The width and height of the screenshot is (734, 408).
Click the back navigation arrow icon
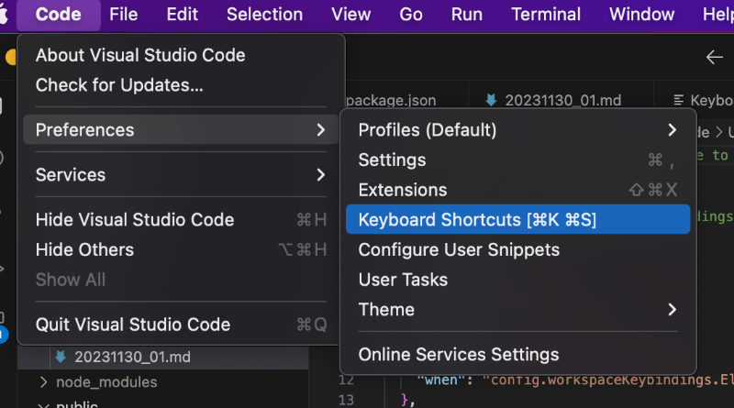click(x=715, y=57)
